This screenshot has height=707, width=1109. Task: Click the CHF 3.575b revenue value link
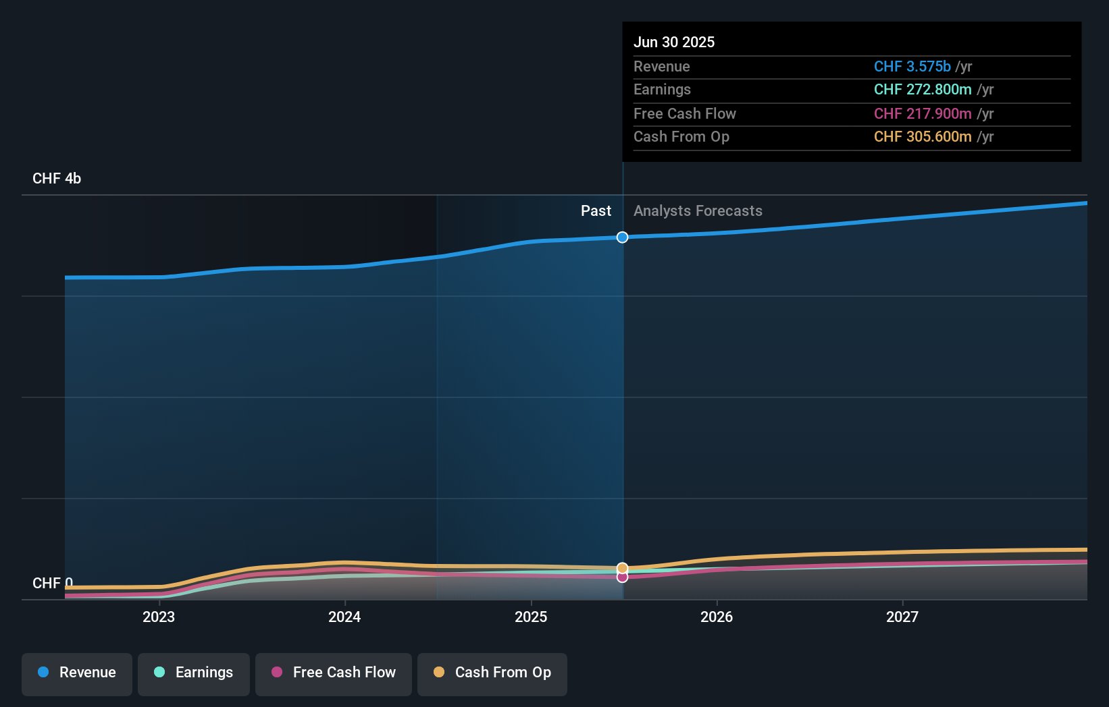tap(913, 66)
